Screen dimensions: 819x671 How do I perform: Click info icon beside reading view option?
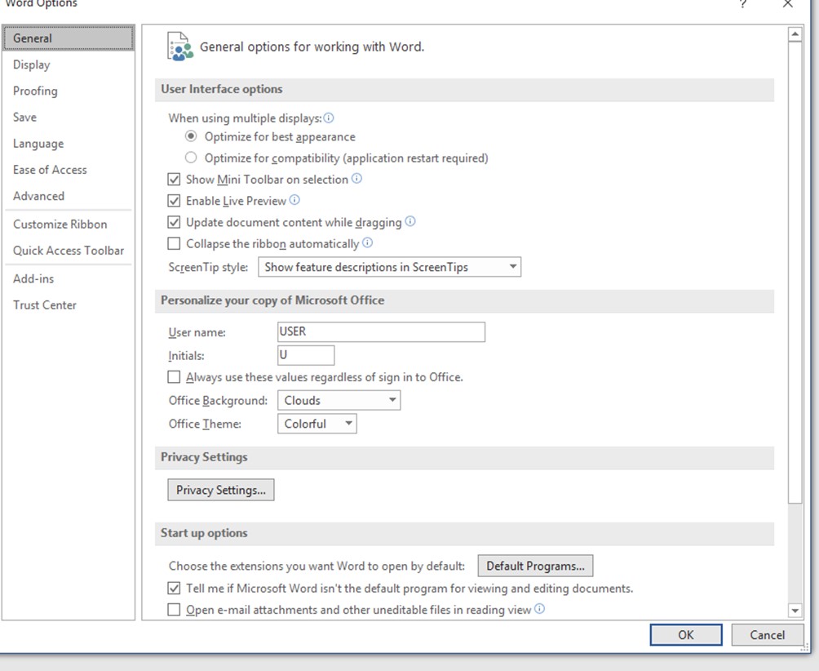coord(540,609)
